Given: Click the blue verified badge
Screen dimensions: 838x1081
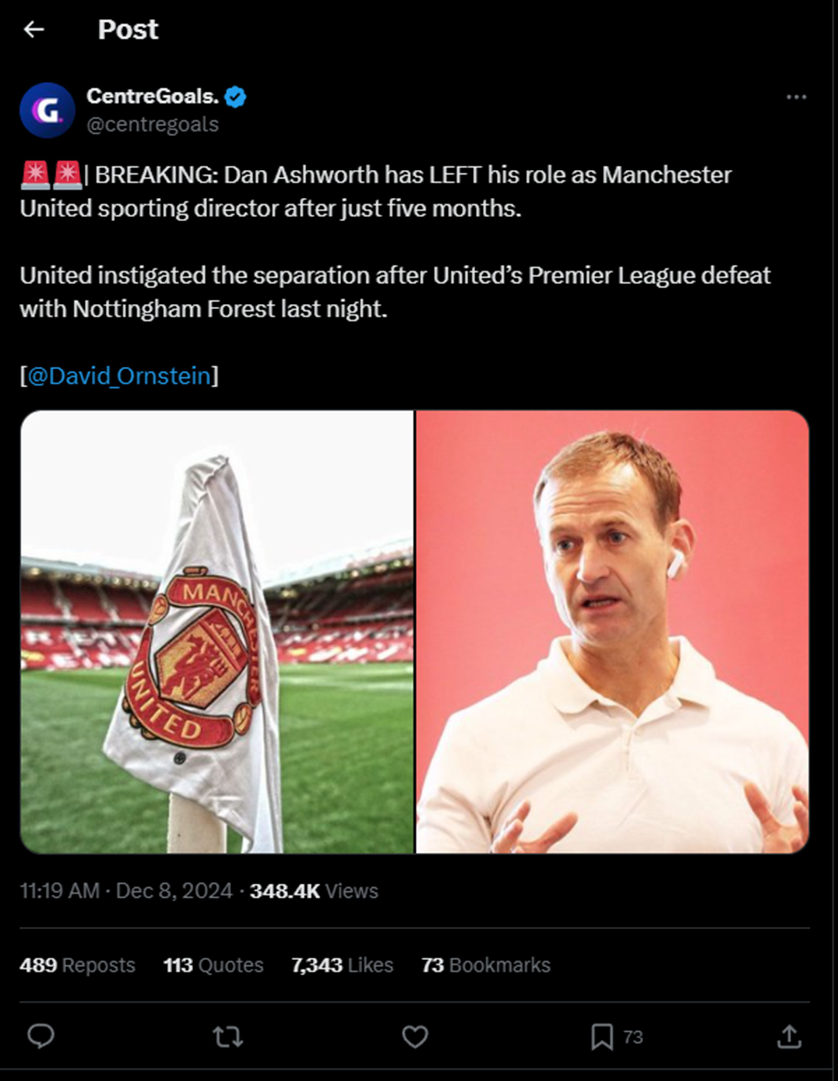Looking at the screenshot, I should (235, 97).
